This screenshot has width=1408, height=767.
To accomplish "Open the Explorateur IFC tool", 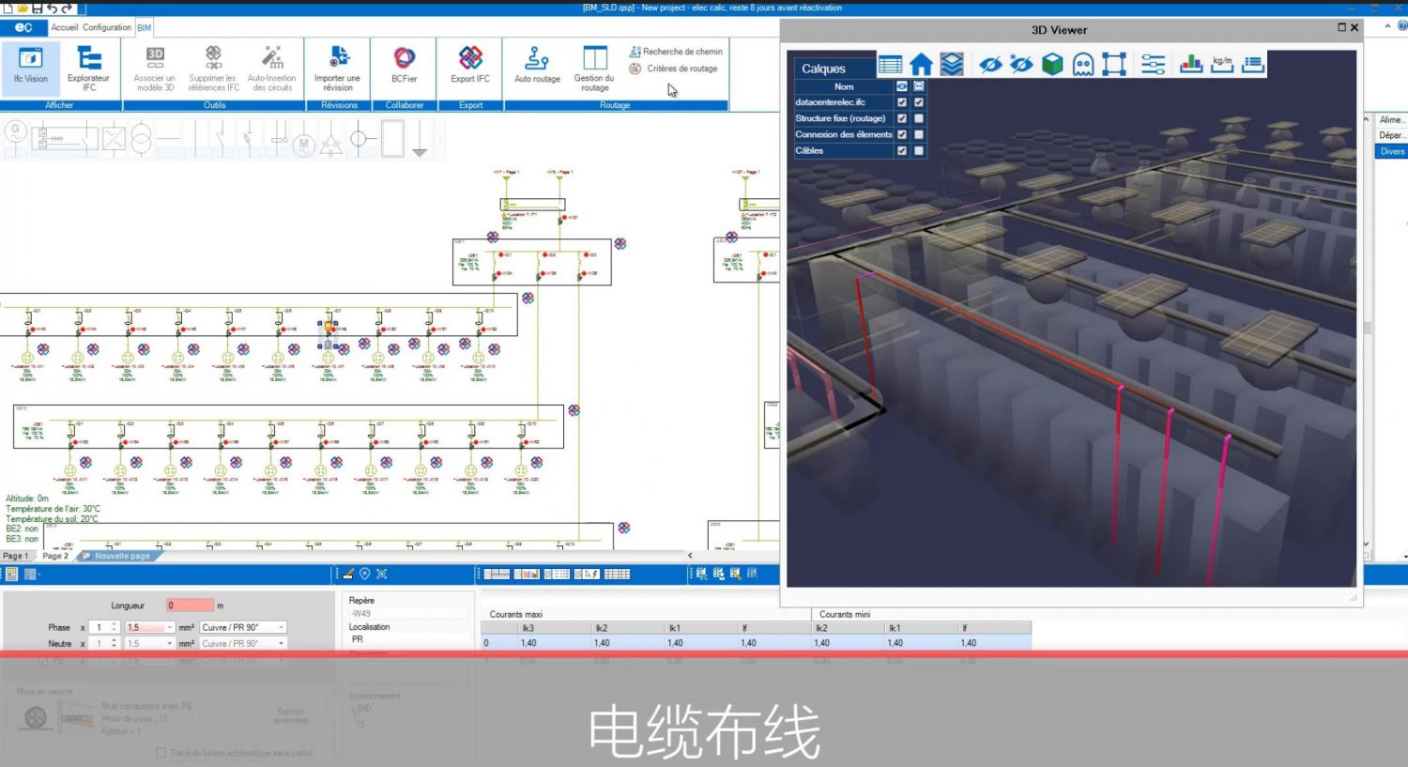I will click(x=88, y=69).
